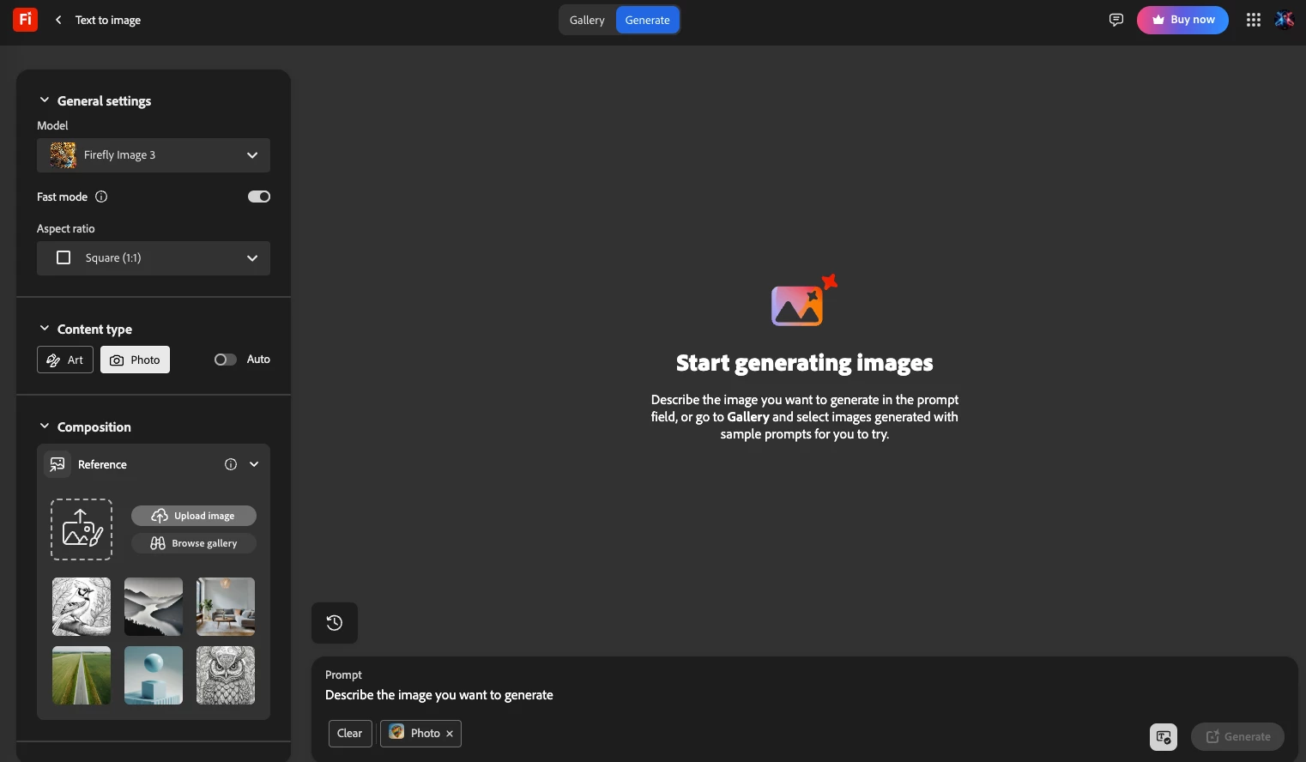
Task: Click the Reference info icon
Action: click(231, 464)
